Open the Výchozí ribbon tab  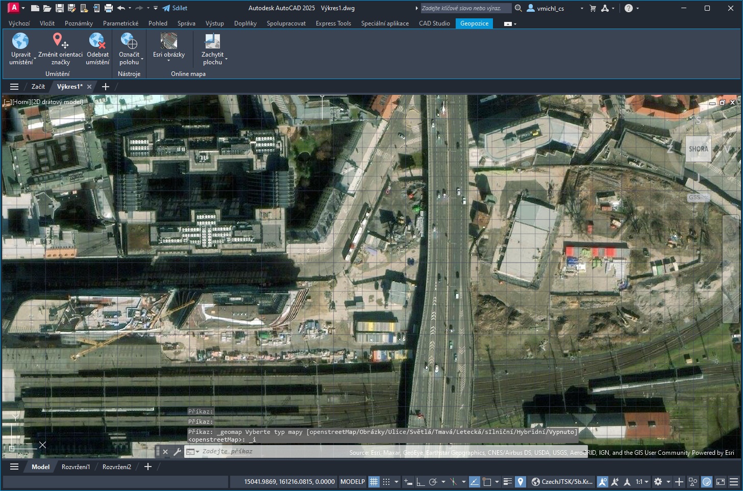click(x=19, y=23)
